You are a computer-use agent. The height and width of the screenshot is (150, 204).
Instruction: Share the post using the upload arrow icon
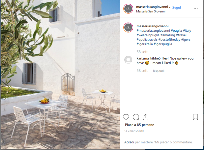point(146,117)
